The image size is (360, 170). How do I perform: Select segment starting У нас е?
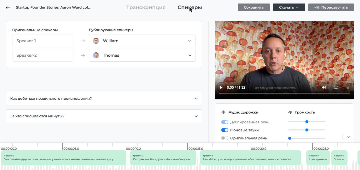tap(339, 158)
